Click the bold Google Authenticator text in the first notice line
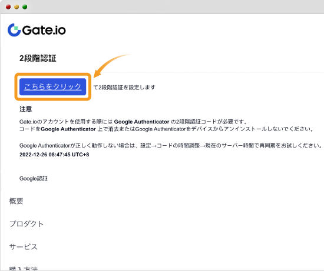324x271 pixels. [x=142, y=122]
